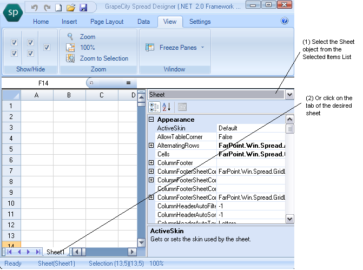The height and width of the screenshot is (270, 363).
Task: Switch property grid to categorized view
Action: point(154,107)
